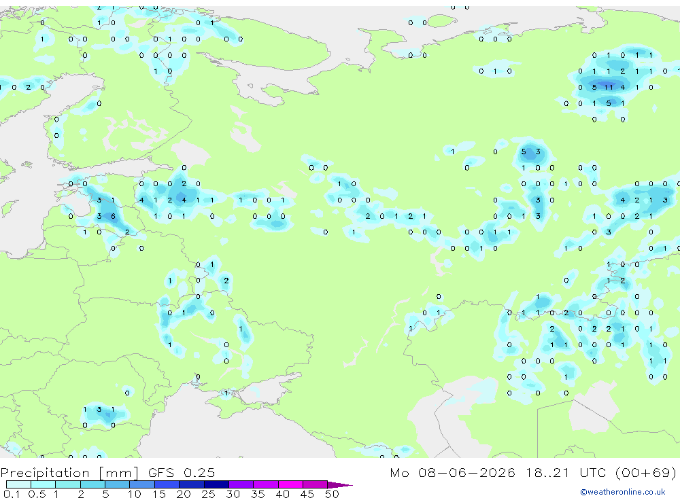Image resolution: width=680 pixels, height=498 pixels.
Task: Click the purple arrow tip above 50
Action: 339,485
